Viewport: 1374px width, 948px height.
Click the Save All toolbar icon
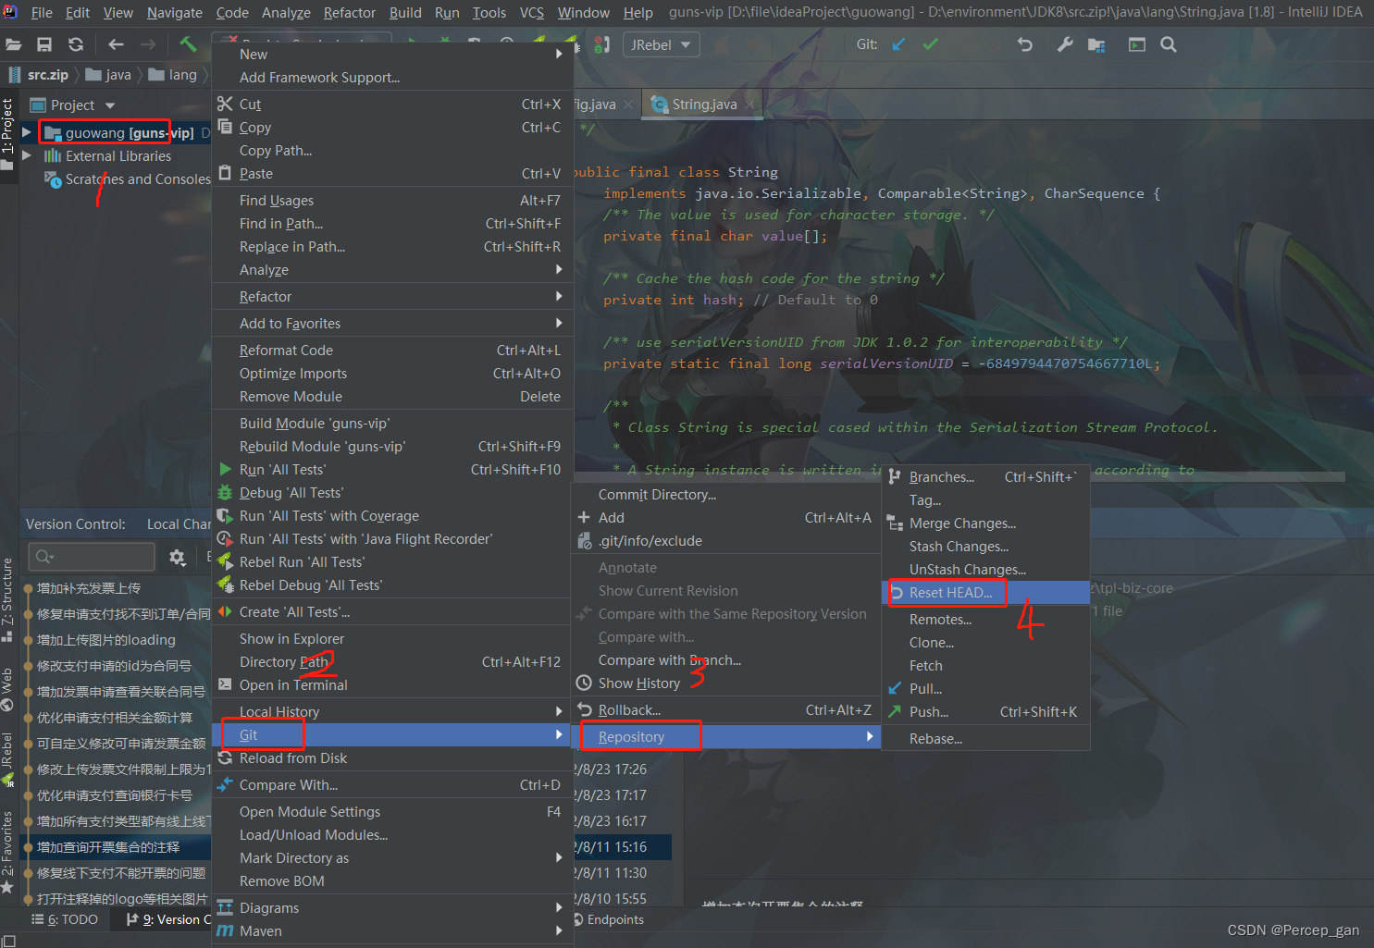[x=44, y=44]
